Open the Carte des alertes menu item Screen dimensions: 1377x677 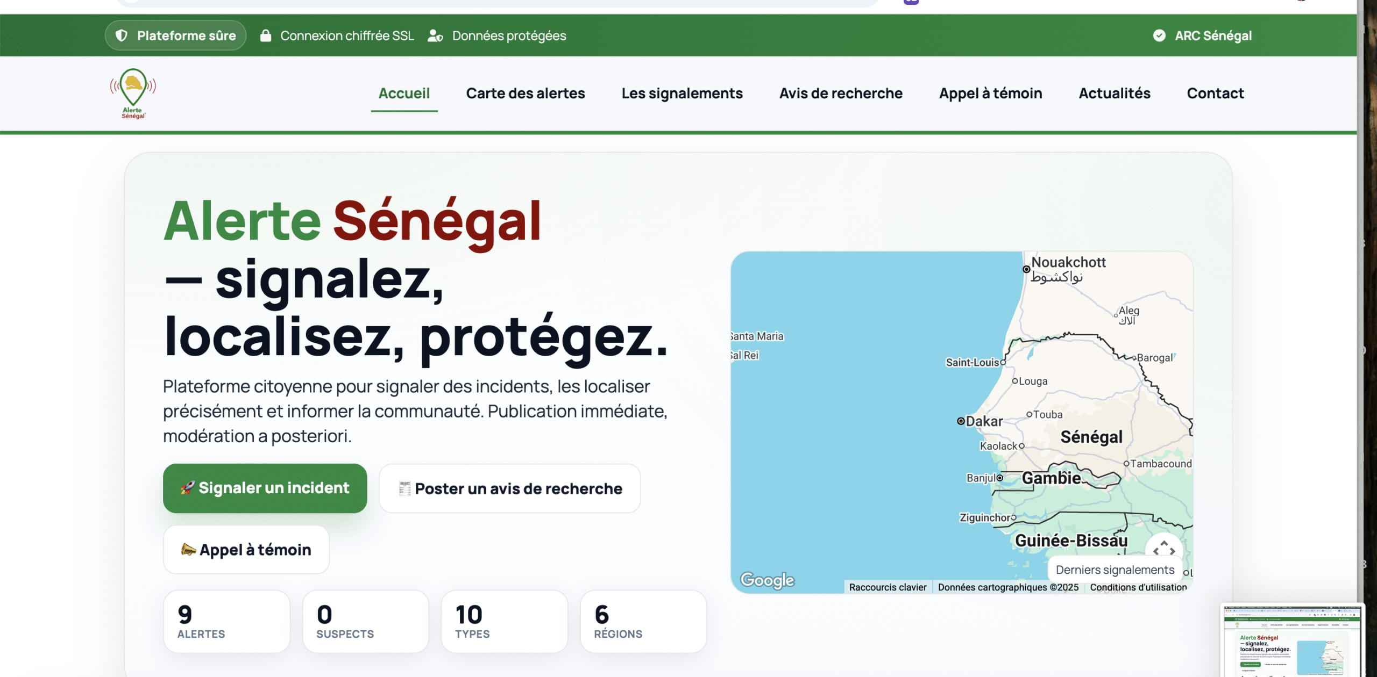tap(525, 93)
